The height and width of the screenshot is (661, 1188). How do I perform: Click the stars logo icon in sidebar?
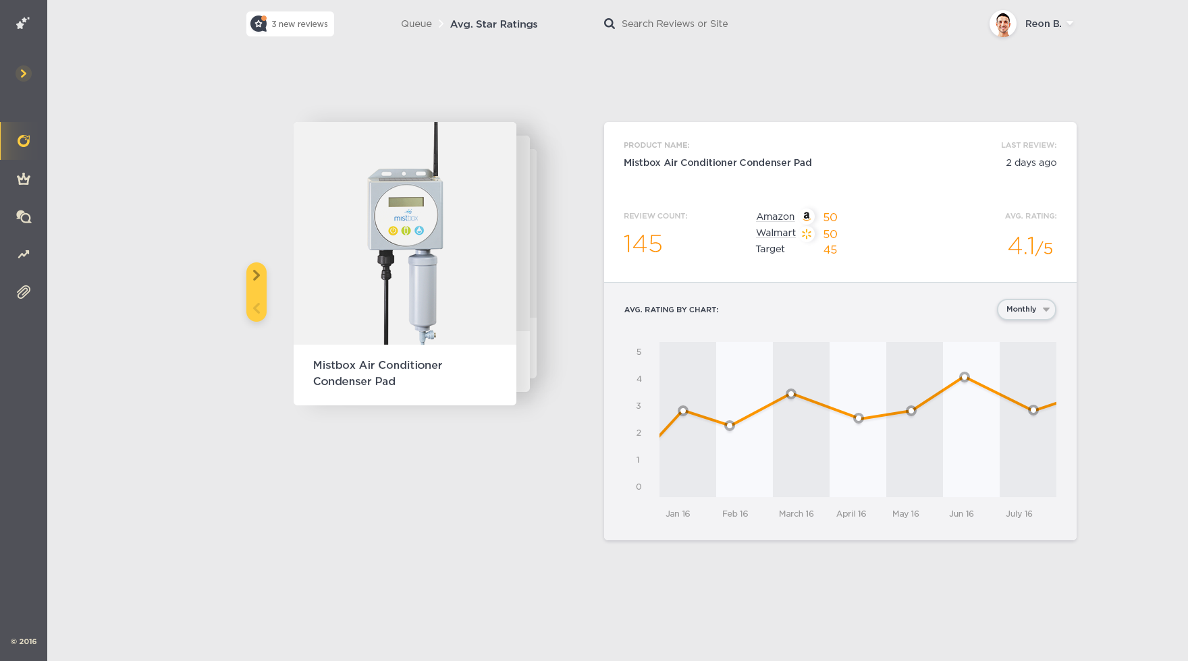click(23, 23)
